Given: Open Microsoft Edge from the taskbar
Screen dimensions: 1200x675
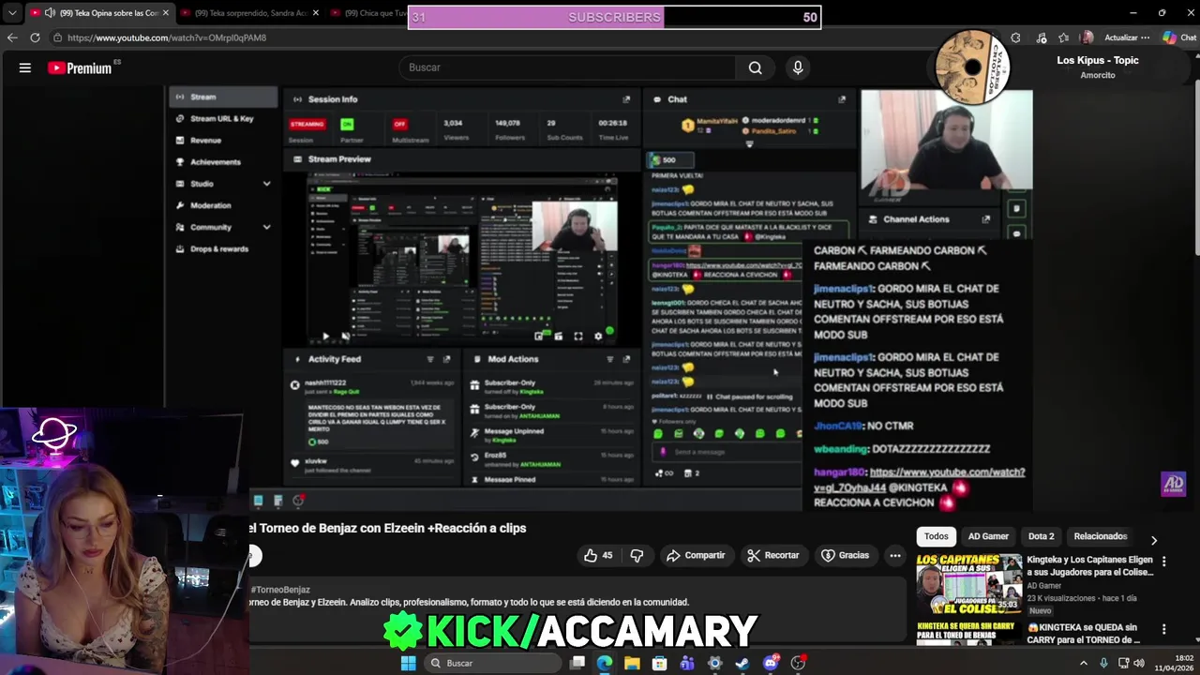Looking at the screenshot, I should point(605,663).
